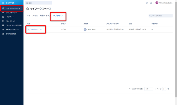Screen dimensions: 177x105
Task: Open the rows per page dropdown showing 10
Action: pyautogui.click(x=149, y=89)
